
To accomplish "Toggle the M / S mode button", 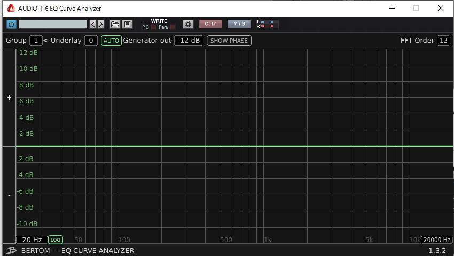I will 239,23.
